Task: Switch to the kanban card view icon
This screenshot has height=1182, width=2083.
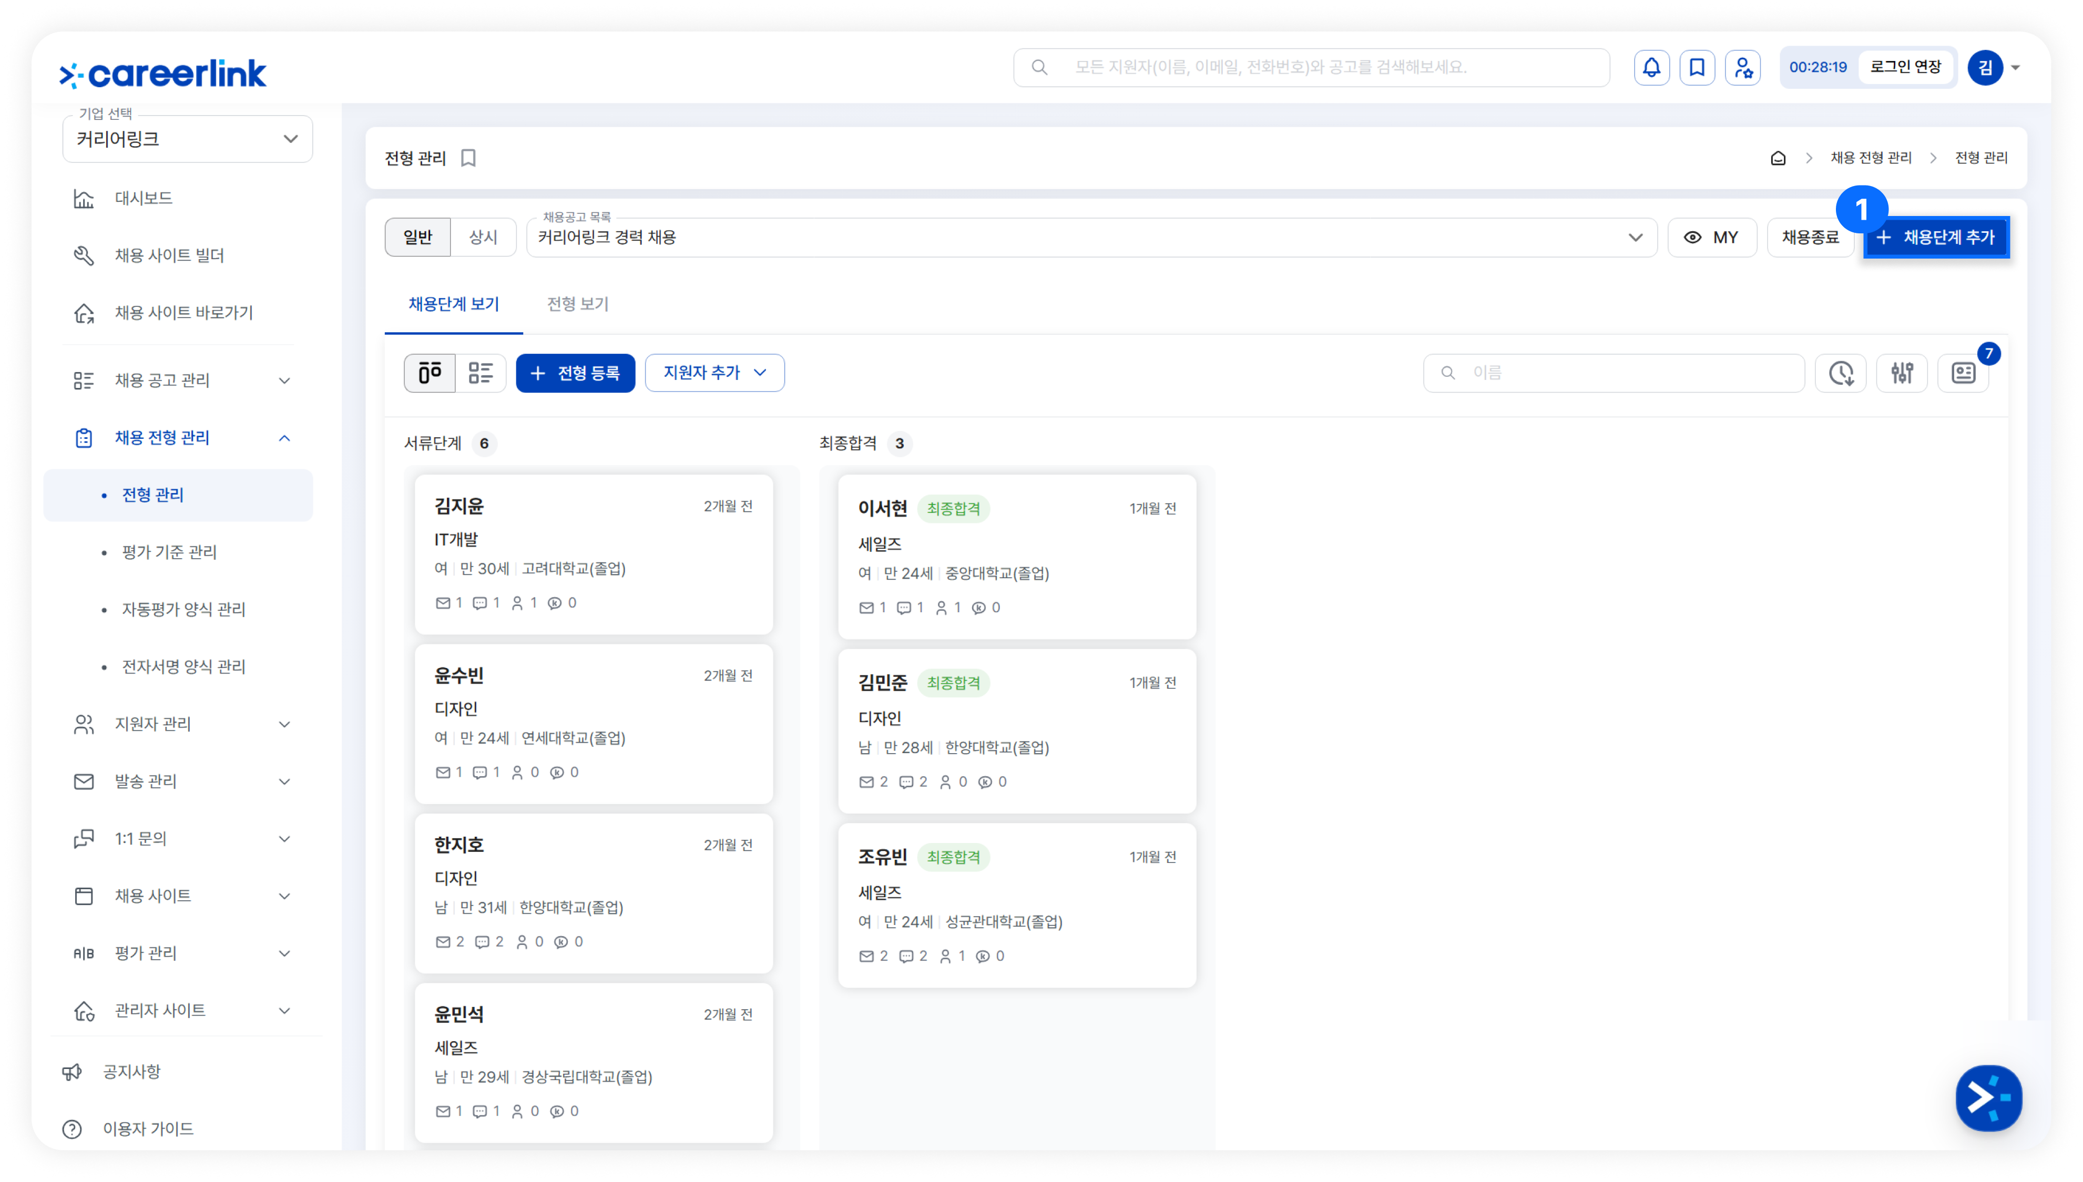Action: pyautogui.click(x=430, y=373)
